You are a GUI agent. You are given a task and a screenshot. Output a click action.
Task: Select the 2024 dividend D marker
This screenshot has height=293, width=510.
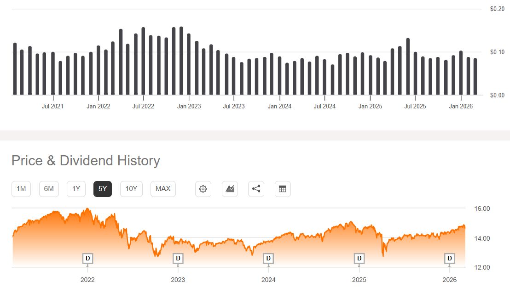[268, 259]
